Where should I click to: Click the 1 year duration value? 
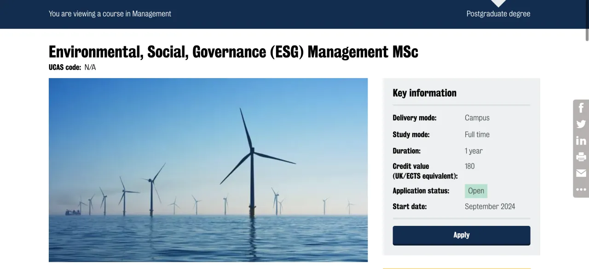point(474,151)
